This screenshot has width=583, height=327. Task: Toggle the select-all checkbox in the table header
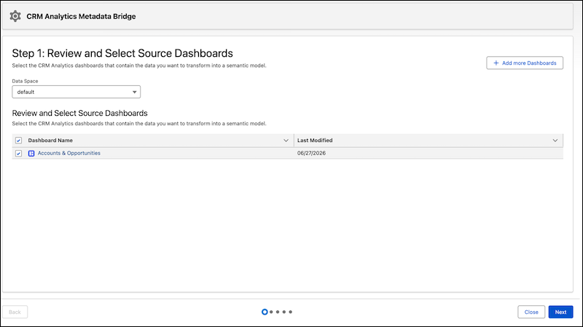(x=19, y=141)
